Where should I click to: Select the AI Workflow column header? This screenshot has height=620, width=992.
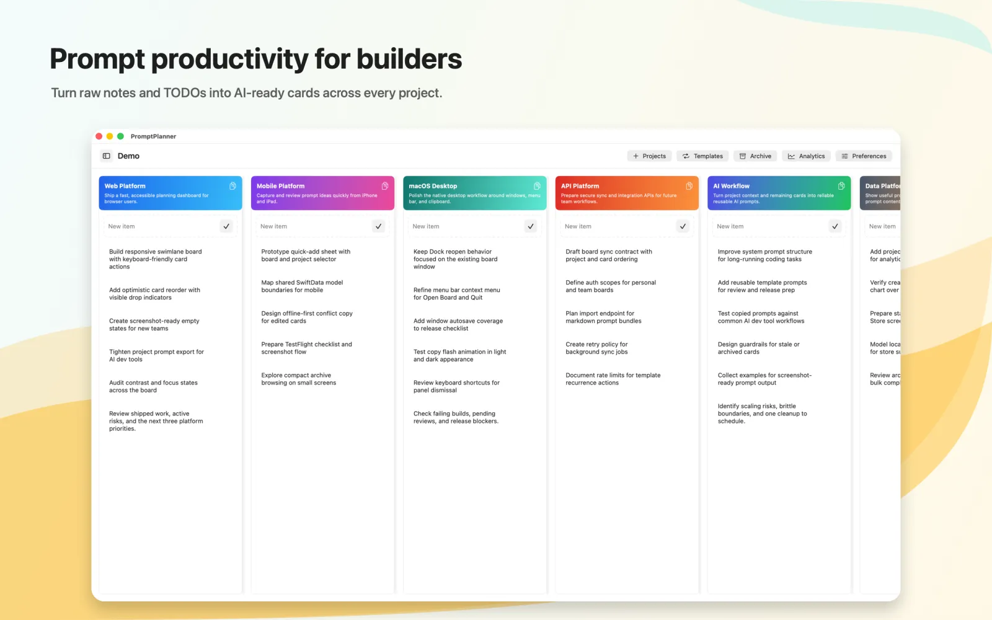779,193
